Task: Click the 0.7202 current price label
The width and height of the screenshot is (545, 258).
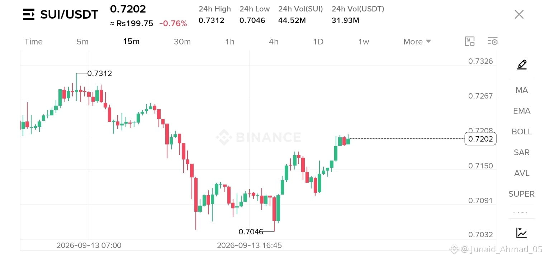Action: [480, 139]
